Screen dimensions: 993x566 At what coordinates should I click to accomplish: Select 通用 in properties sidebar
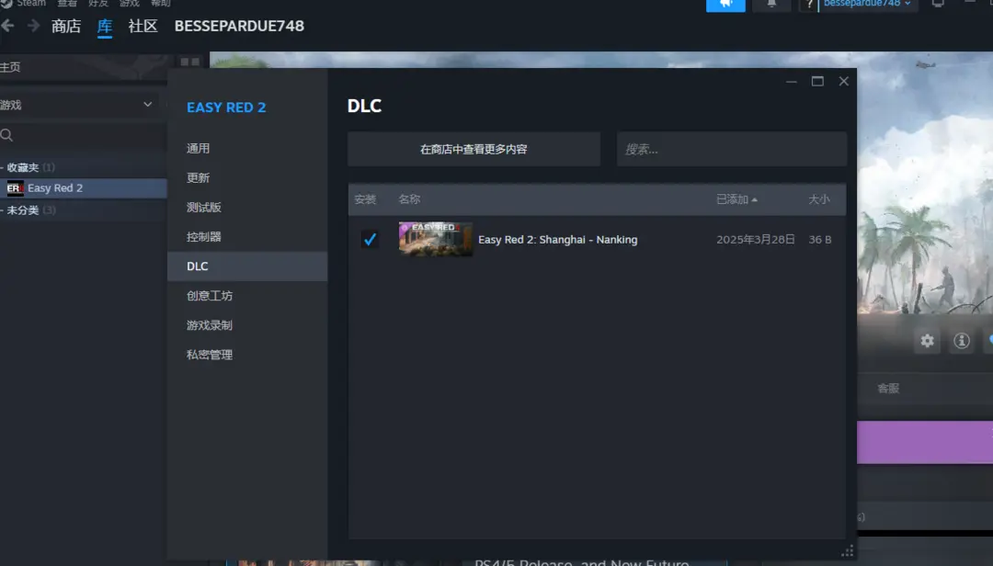click(x=247, y=148)
